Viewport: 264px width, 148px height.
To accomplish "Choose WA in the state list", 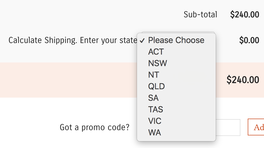I will pos(155,133).
